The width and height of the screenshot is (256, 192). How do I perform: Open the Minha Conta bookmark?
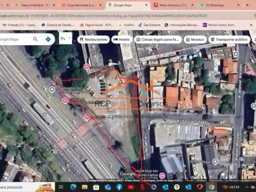click(x=220, y=25)
